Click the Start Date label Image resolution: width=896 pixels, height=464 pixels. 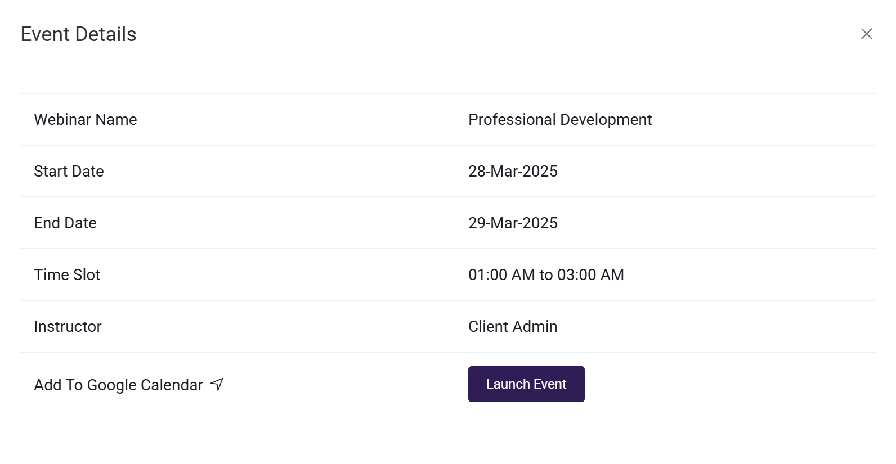point(69,171)
